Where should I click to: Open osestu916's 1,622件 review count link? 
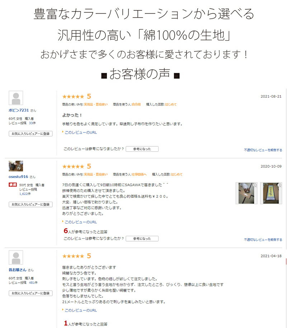[25, 194]
